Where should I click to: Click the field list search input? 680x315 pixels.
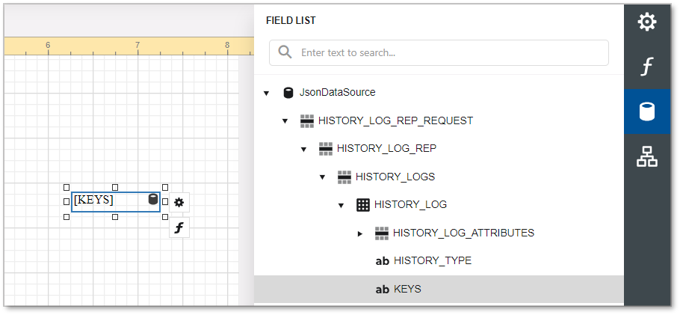448,53
